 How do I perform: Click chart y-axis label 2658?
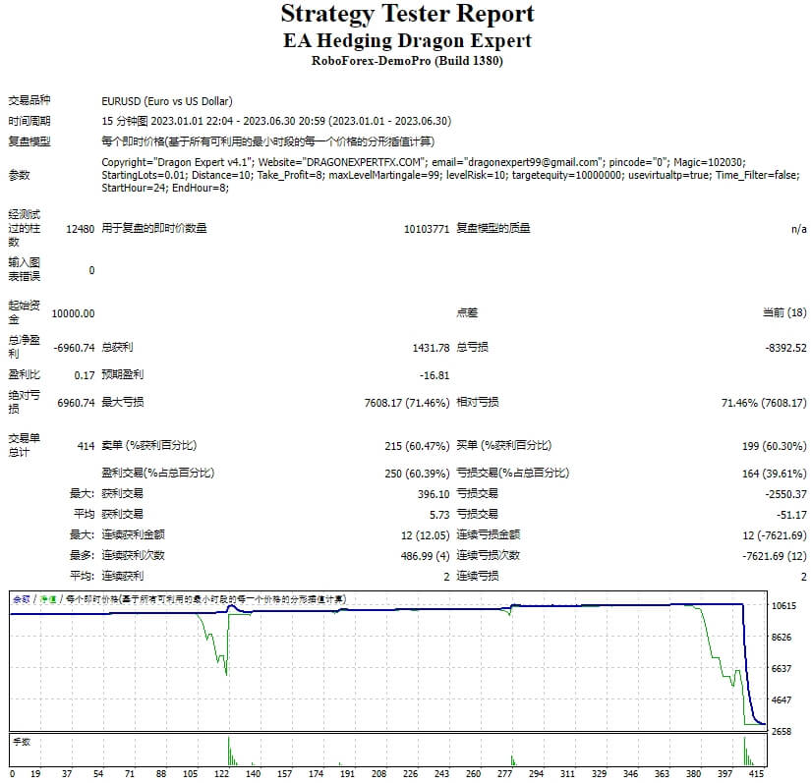[782, 732]
